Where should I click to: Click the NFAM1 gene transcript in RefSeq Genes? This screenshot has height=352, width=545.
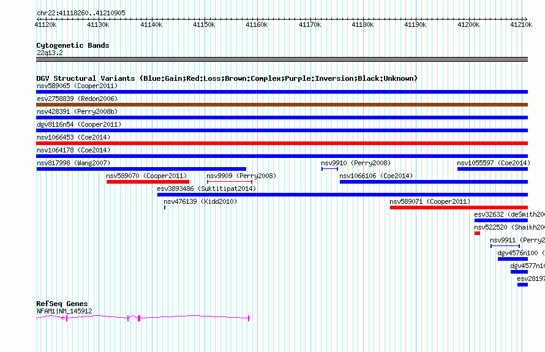tap(143, 318)
